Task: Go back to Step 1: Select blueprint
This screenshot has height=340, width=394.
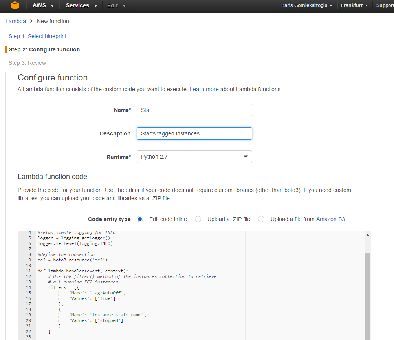Action: coord(38,36)
